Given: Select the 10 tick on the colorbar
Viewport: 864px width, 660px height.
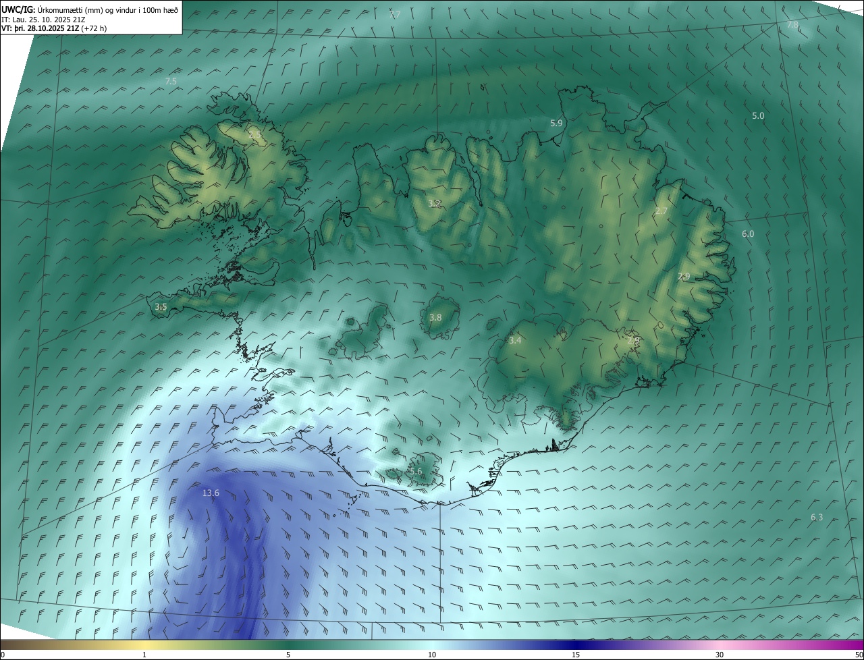Looking at the screenshot, I should [432, 655].
